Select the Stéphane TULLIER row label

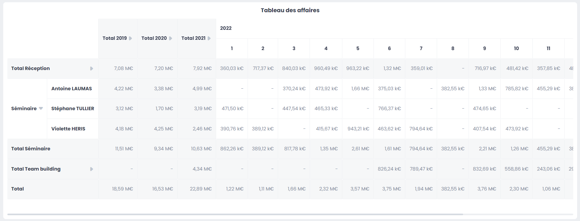click(73, 109)
